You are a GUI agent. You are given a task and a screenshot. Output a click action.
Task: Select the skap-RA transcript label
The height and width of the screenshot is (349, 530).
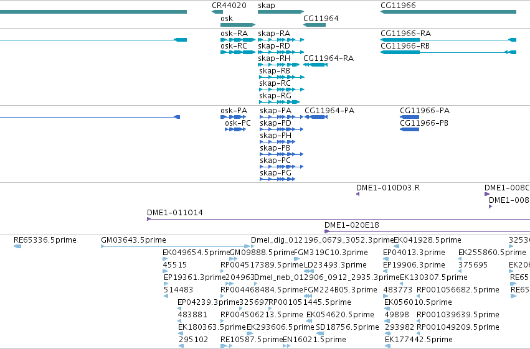click(x=274, y=34)
